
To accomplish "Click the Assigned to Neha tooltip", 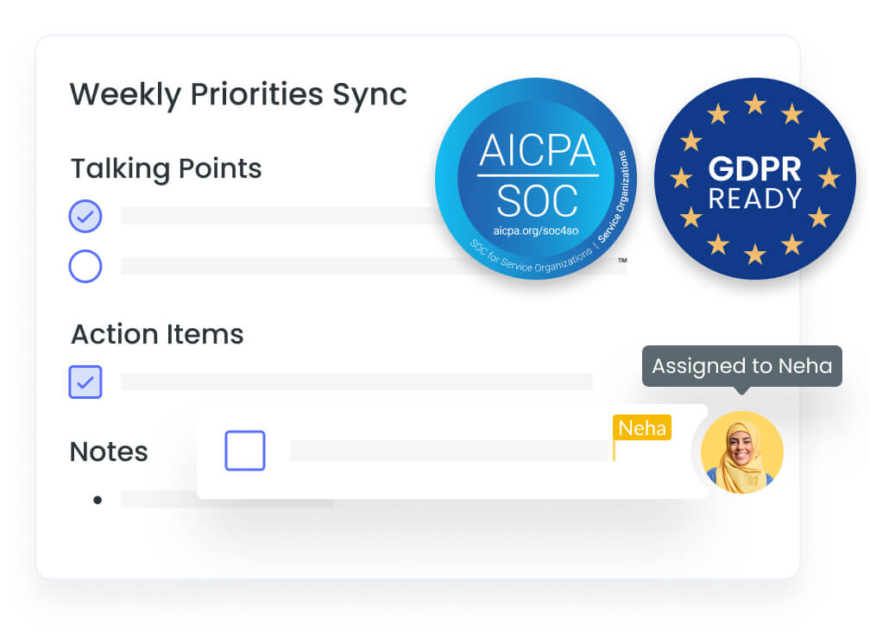I will (x=742, y=366).
